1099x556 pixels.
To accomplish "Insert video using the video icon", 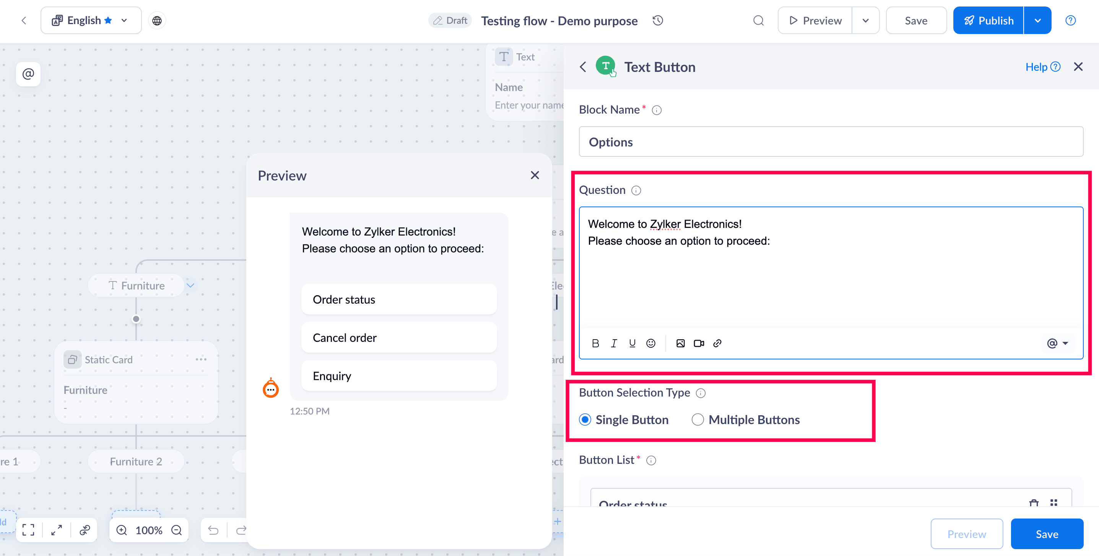I will tap(698, 343).
